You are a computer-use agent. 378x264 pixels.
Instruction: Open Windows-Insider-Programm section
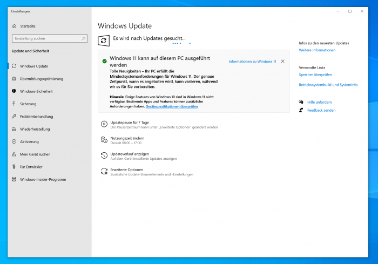click(43, 179)
